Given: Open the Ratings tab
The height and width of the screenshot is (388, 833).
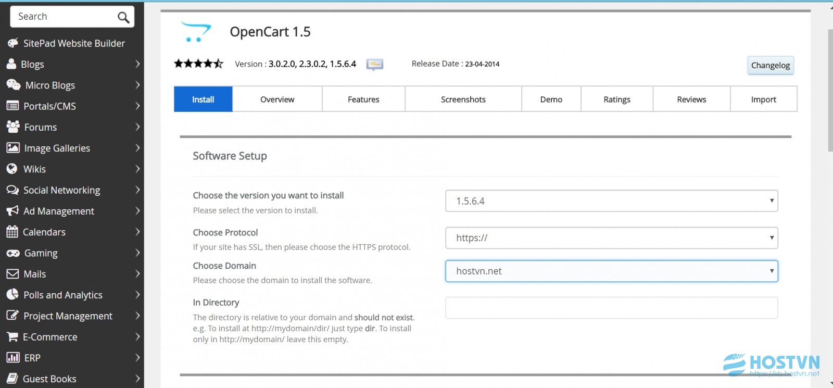Looking at the screenshot, I should [x=617, y=99].
